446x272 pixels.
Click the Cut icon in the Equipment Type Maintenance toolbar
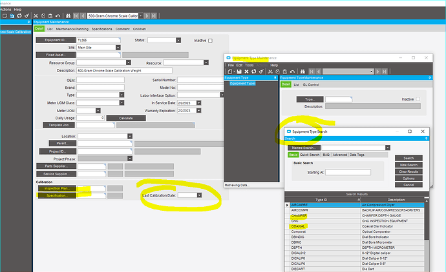click(270, 72)
